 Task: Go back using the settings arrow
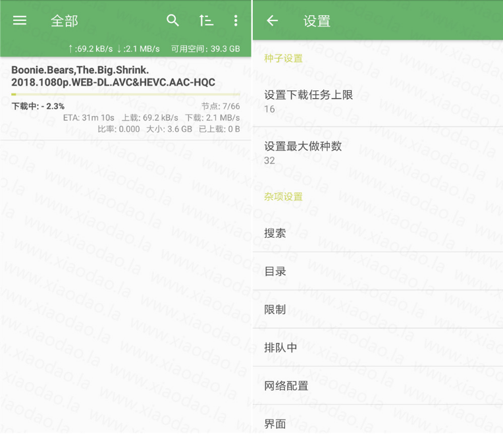click(x=273, y=21)
